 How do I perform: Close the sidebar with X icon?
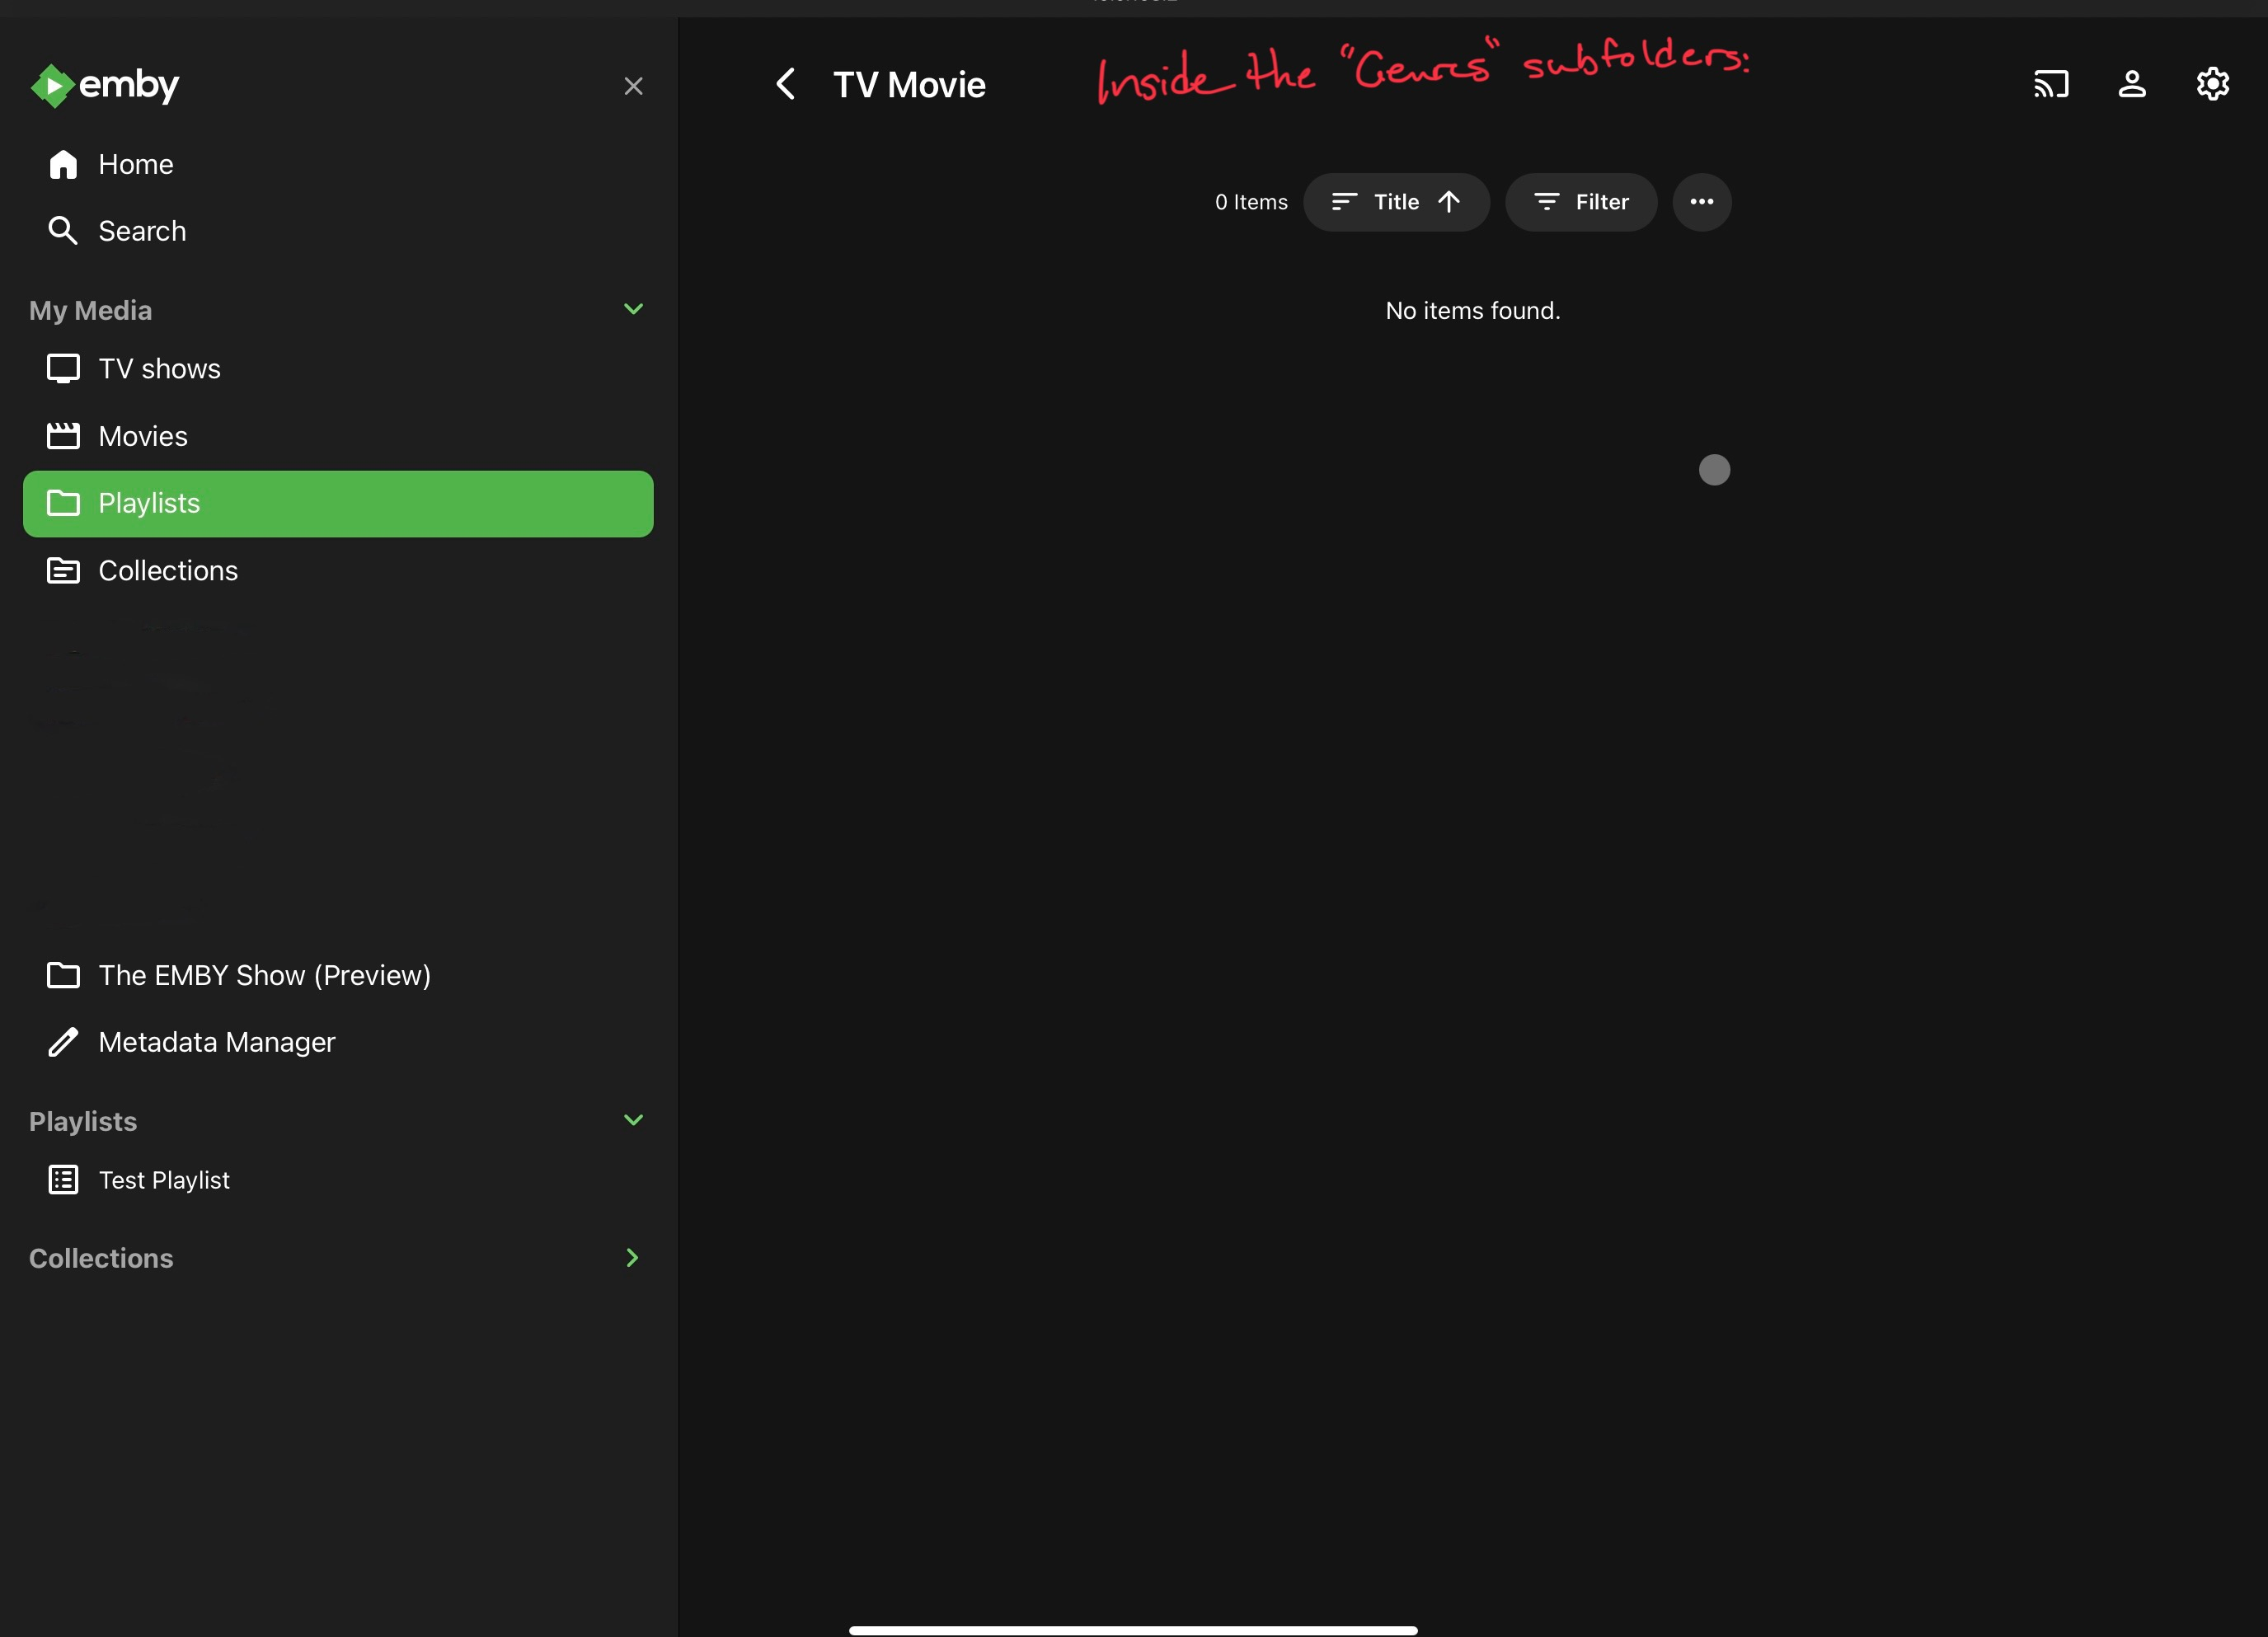633,87
